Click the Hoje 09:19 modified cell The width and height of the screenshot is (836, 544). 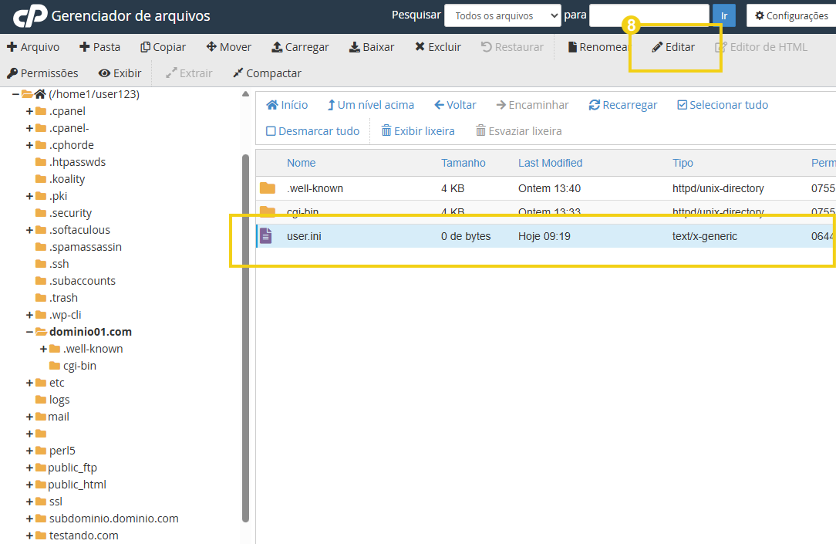click(544, 236)
